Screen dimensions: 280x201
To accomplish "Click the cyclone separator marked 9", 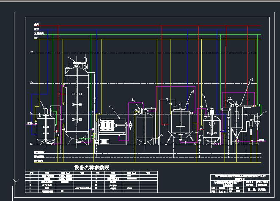I will point(257,121).
